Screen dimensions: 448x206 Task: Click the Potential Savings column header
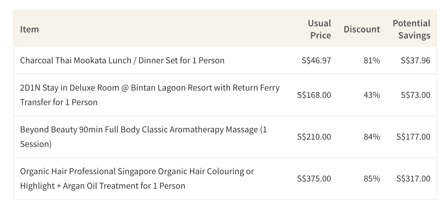tap(411, 29)
